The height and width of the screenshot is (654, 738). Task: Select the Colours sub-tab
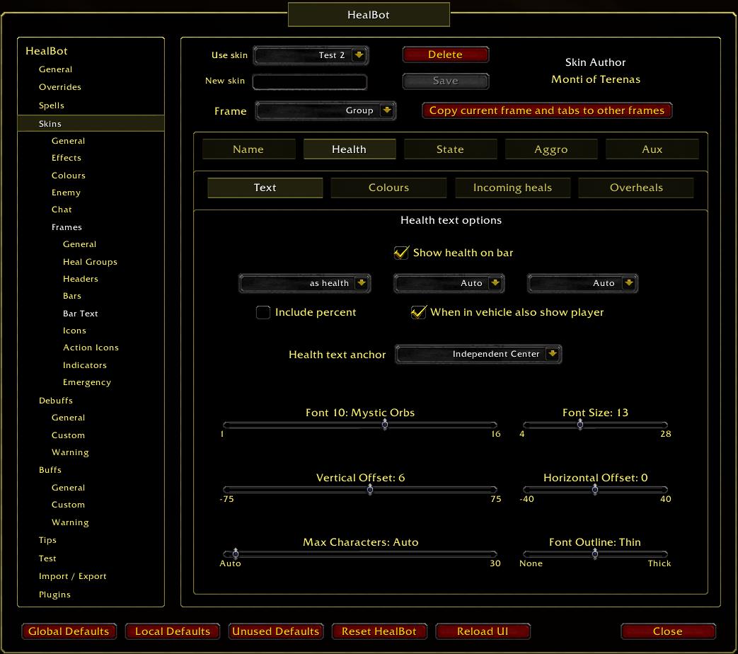[388, 188]
